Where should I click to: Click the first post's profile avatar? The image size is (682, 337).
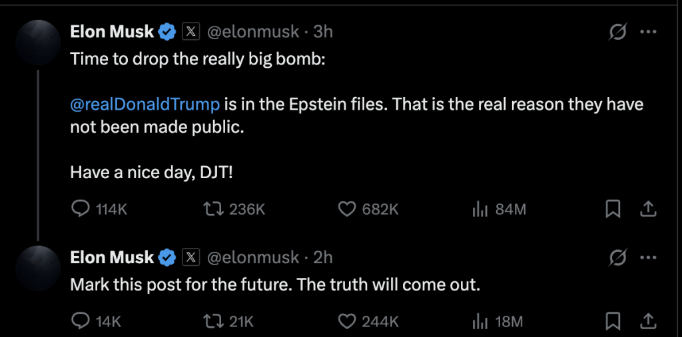tap(38, 43)
